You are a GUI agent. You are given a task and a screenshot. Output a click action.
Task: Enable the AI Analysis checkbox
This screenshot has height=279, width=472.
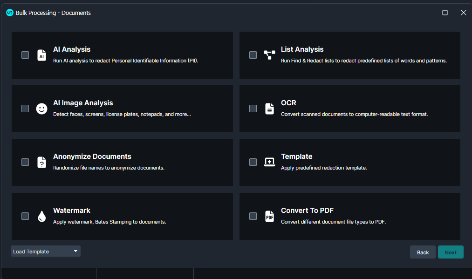click(25, 55)
